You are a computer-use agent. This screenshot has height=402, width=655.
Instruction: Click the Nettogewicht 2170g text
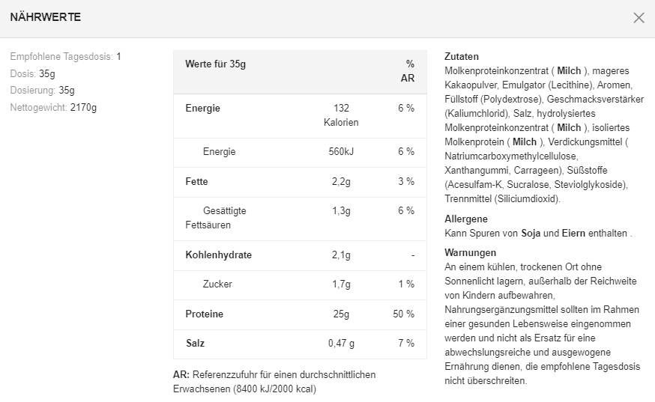click(53, 107)
